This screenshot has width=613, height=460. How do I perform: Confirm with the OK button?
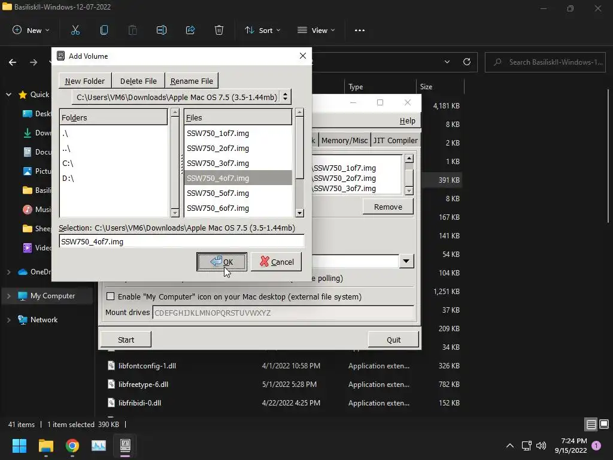tap(221, 262)
